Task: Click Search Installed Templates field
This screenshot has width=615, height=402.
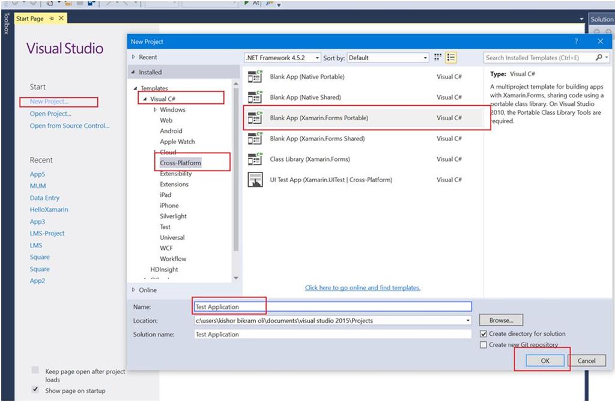Action: click(539, 58)
